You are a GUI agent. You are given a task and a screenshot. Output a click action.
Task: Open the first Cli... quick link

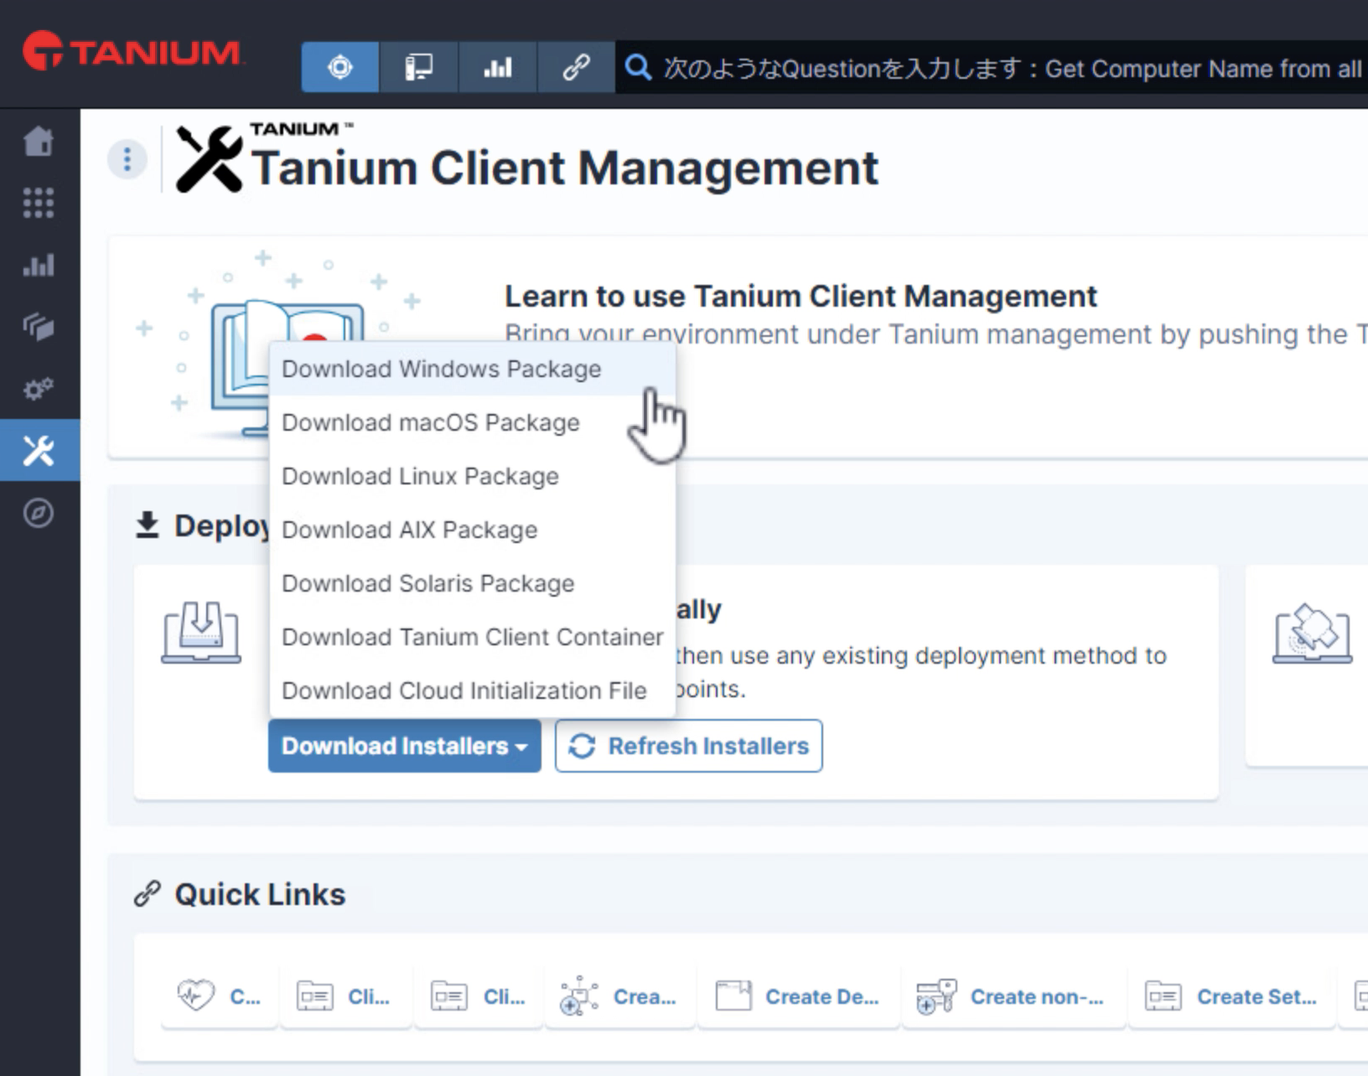346,996
